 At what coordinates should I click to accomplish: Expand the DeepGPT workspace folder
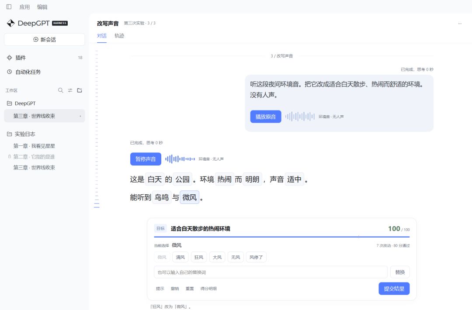[45, 103]
